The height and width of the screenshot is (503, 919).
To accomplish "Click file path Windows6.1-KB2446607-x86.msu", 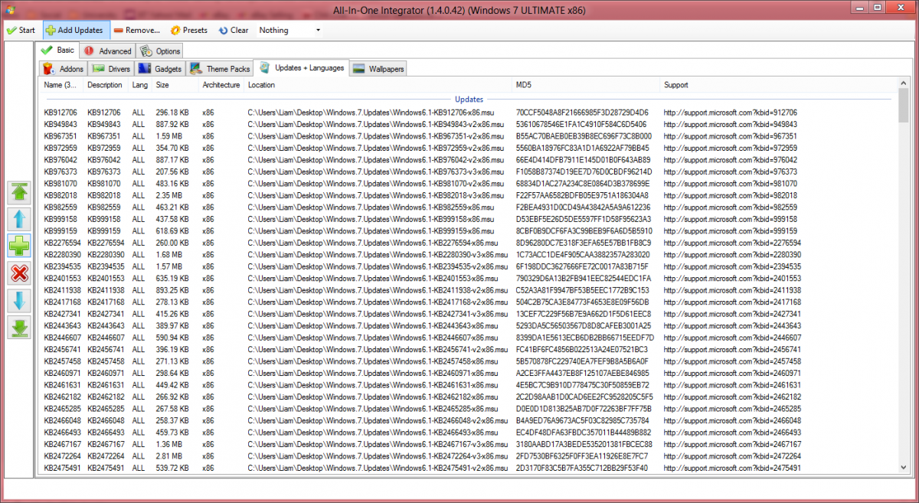I will [x=373, y=339].
